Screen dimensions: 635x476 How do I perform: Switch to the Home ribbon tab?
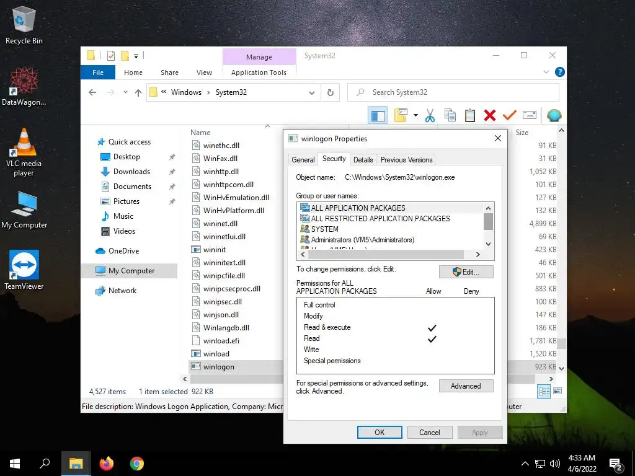tap(133, 73)
